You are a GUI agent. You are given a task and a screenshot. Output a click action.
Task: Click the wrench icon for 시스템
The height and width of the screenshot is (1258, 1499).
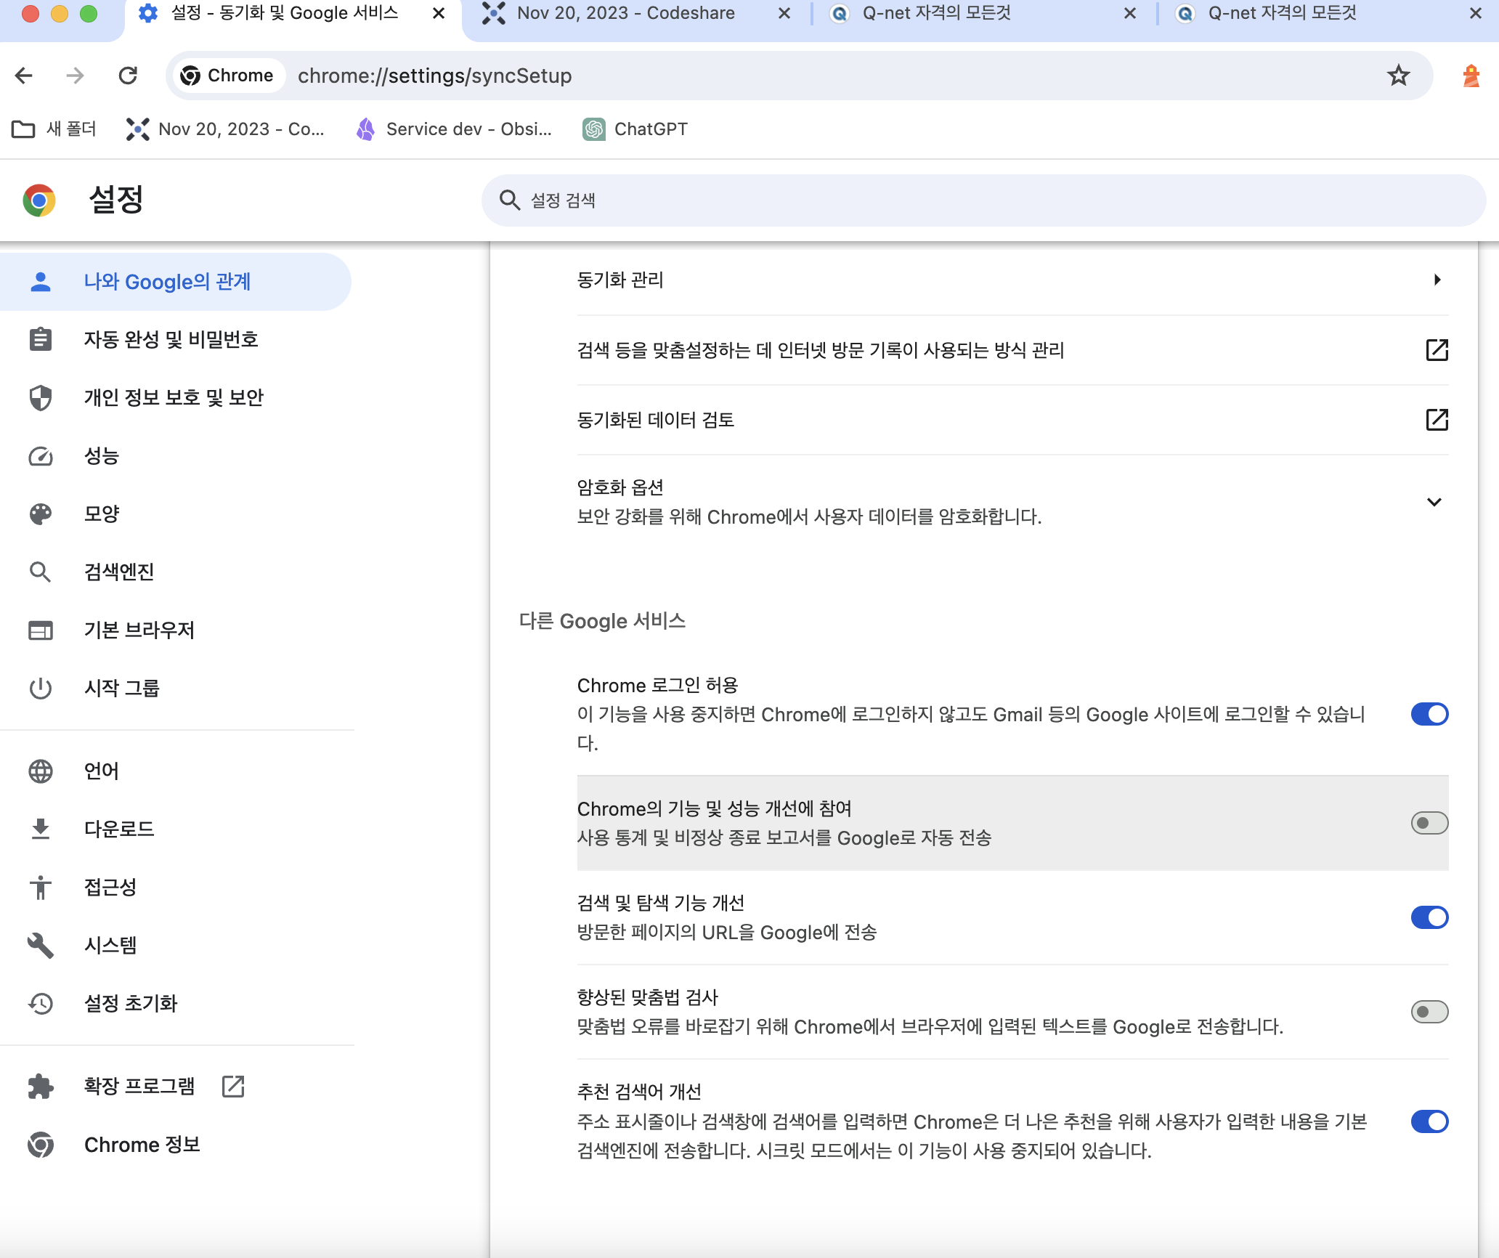[x=41, y=945]
